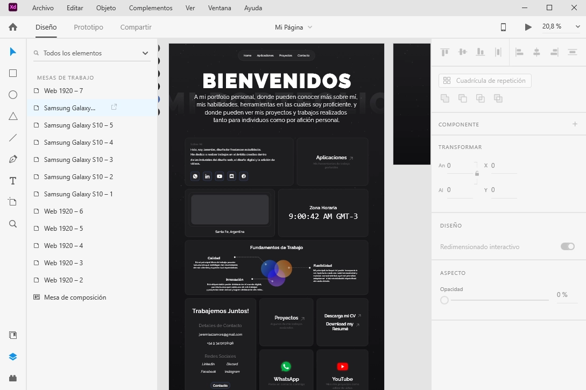Select the Ellipse tool
586x390 pixels.
[13, 95]
